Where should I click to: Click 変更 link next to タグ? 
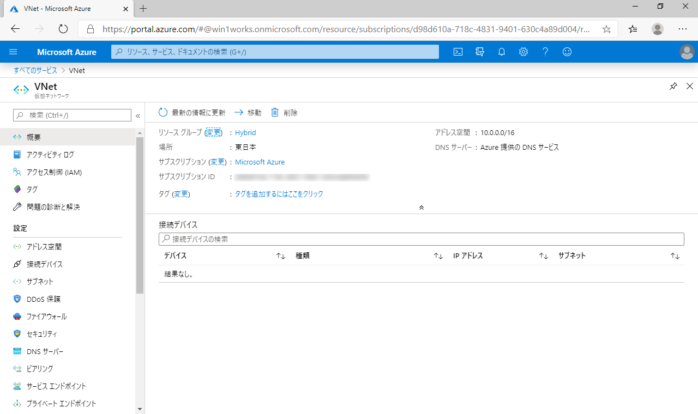coord(181,194)
